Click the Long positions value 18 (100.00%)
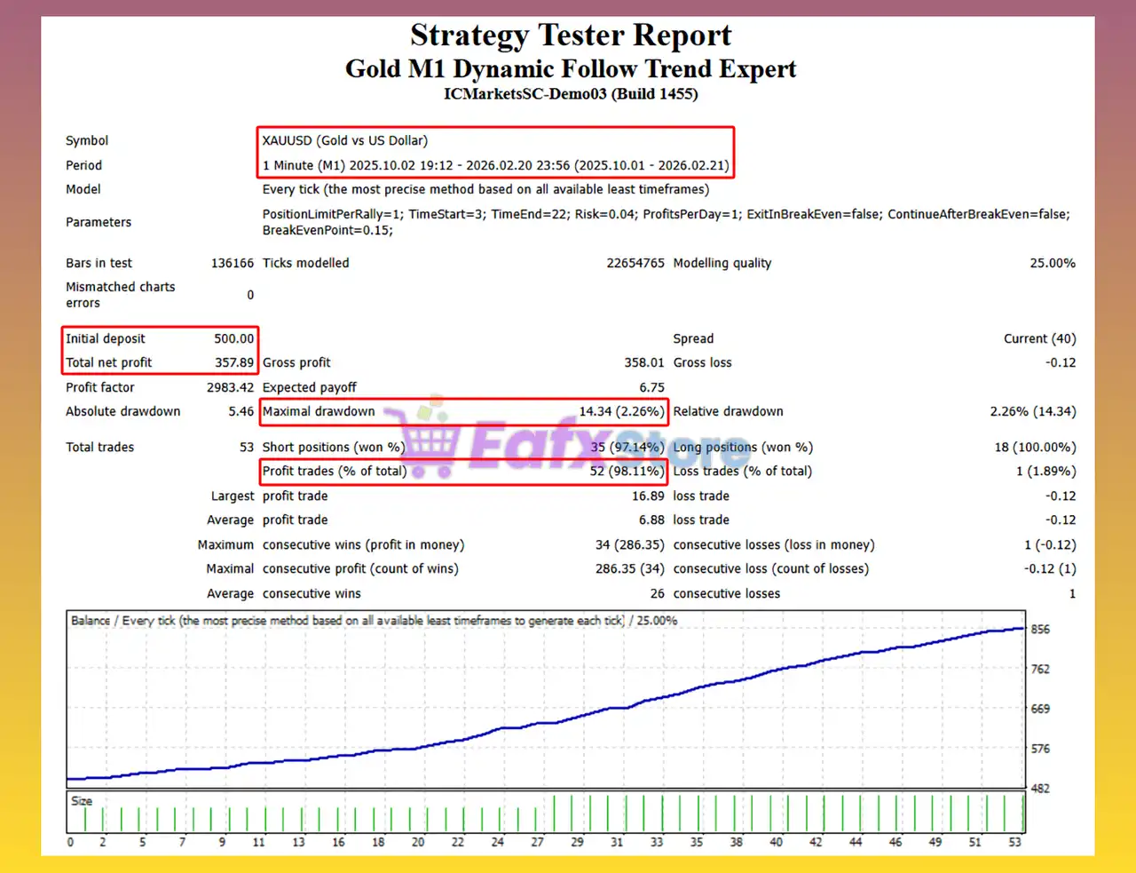This screenshot has width=1136, height=873. [1034, 447]
